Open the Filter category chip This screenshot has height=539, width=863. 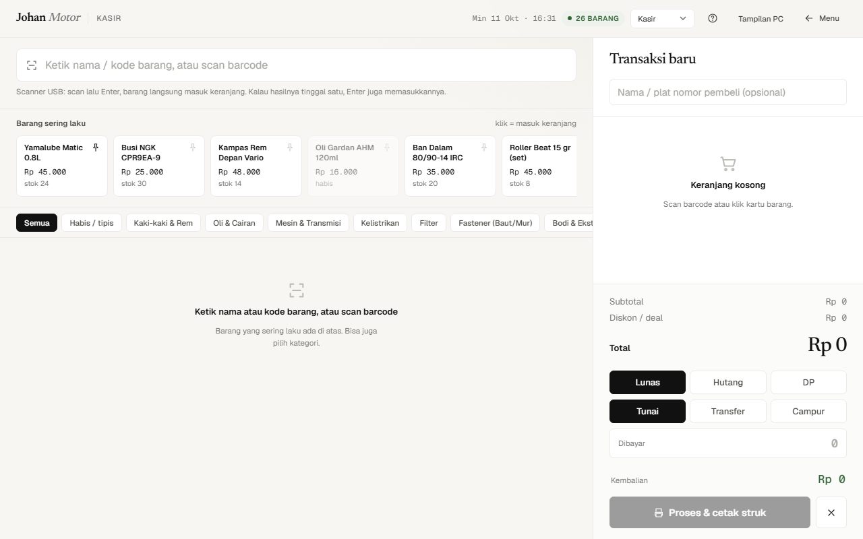(429, 223)
